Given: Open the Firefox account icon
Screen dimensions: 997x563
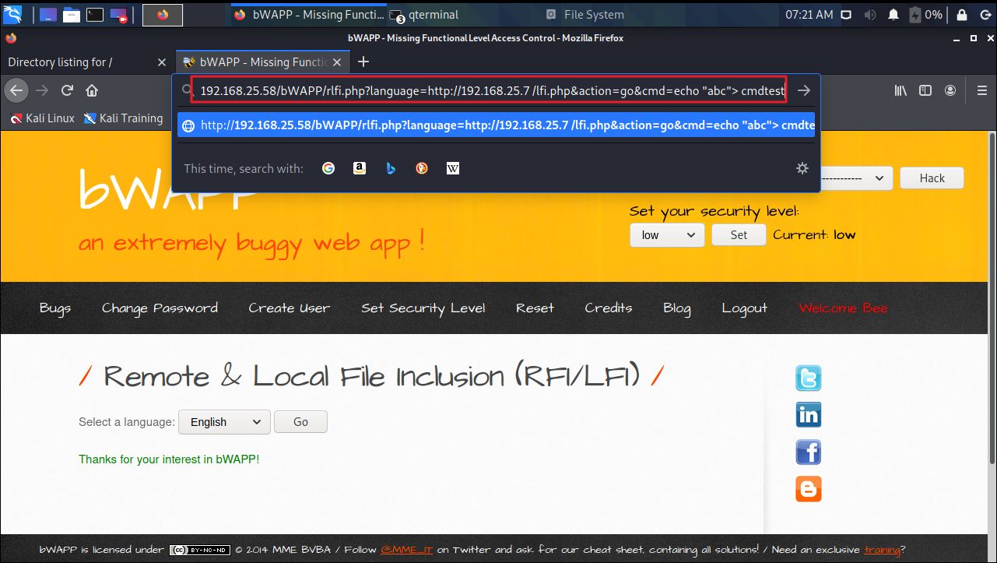Looking at the screenshot, I should pyautogui.click(x=950, y=90).
